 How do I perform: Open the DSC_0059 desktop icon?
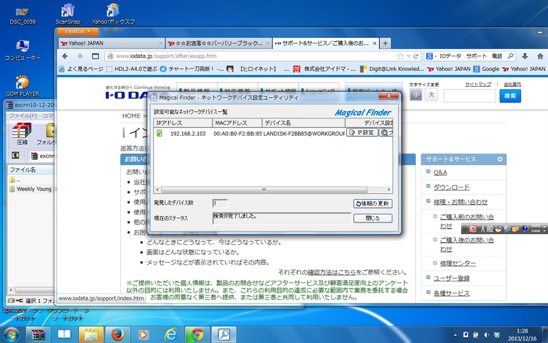coord(22,16)
